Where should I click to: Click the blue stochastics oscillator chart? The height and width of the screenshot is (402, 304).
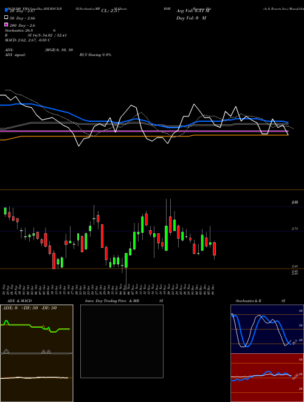coord(267,329)
